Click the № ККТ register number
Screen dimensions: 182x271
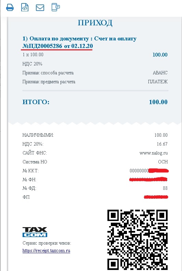click(149, 171)
